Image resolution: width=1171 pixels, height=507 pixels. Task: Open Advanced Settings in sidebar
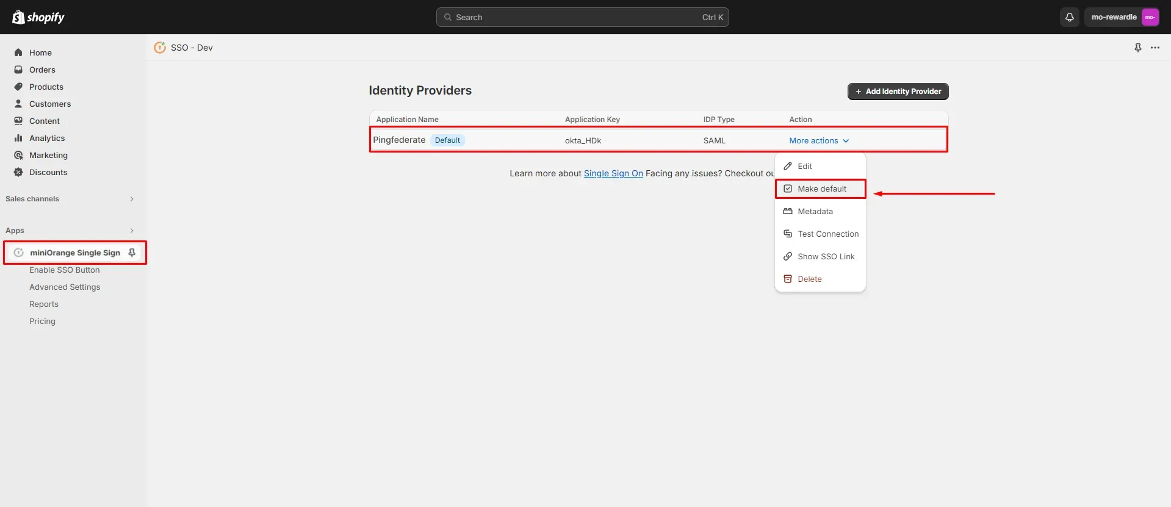pos(65,287)
